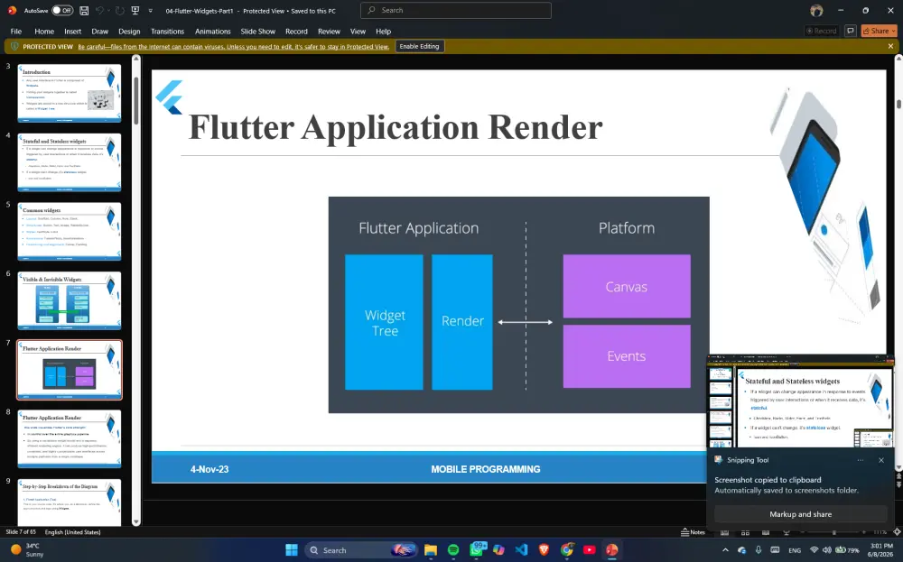Open Snipping Tool notification options menu

click(861, 460)
